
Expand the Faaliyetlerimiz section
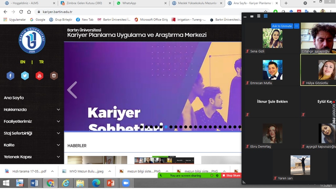(x=58, y=121)
